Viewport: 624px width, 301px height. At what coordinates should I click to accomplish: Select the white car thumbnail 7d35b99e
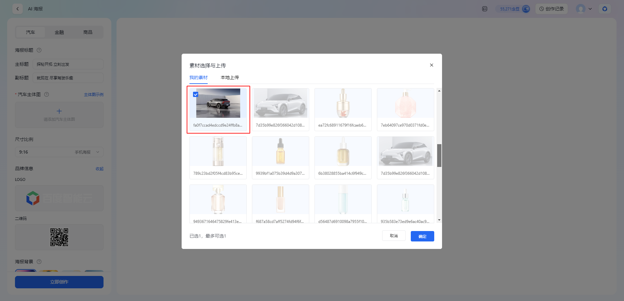(x=280, y=103)
